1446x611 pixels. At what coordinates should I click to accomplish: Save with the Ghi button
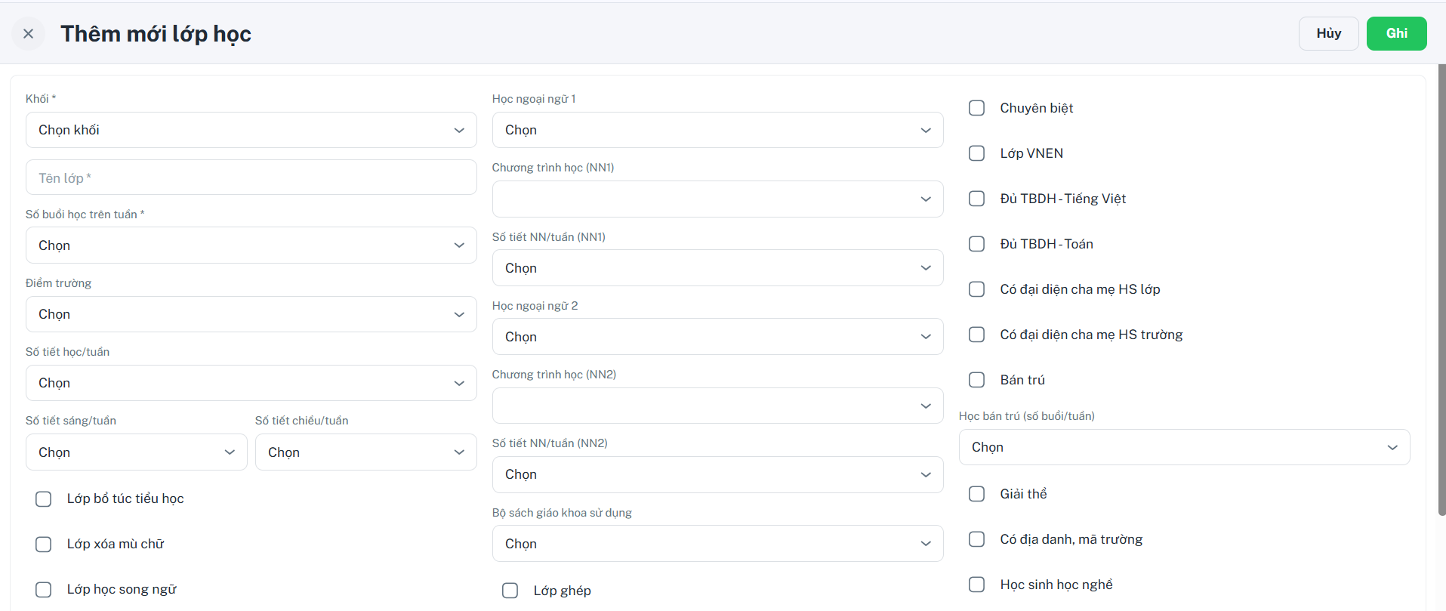coord(1396,34)
